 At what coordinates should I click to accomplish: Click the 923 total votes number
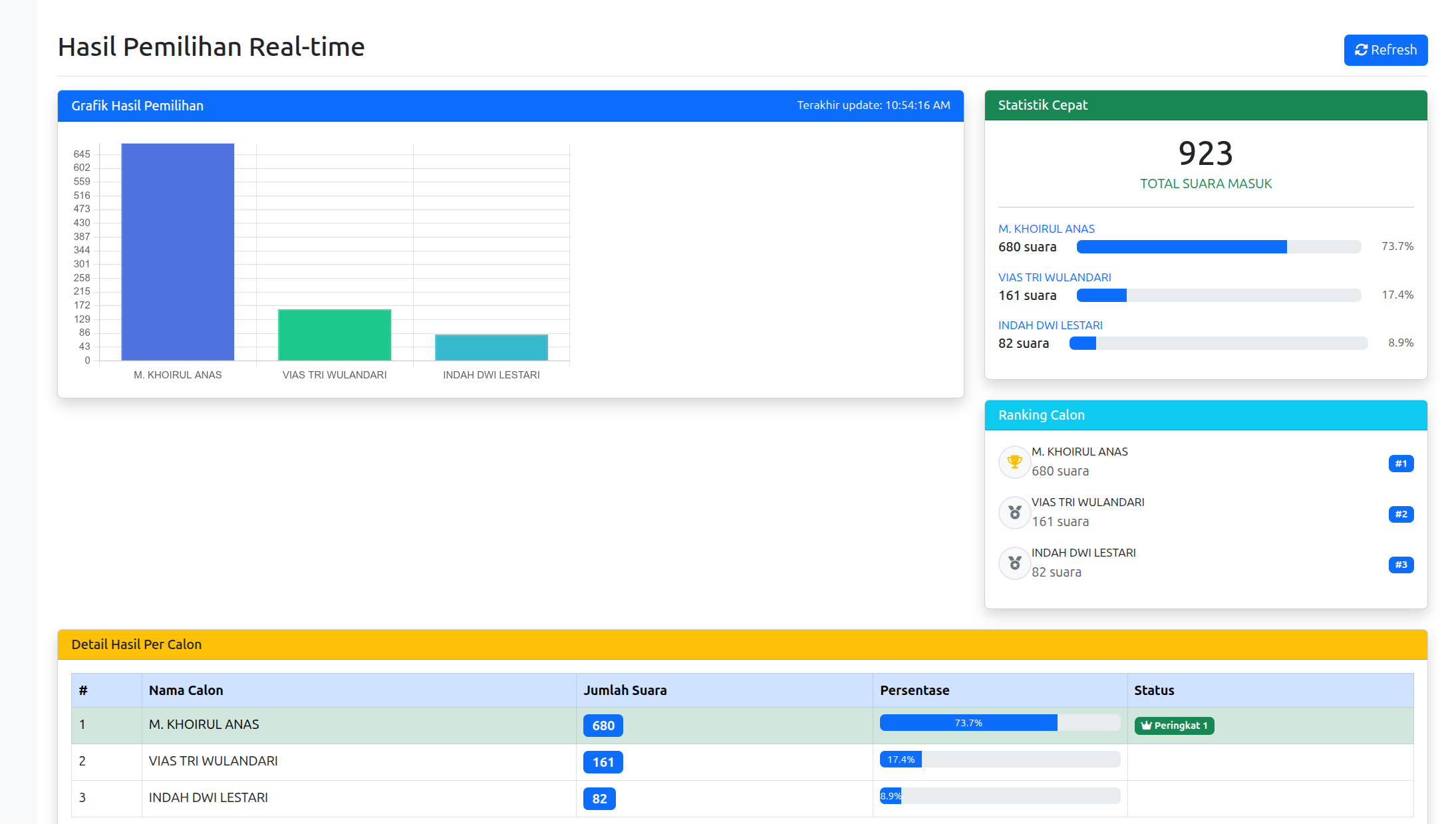(1206, 154)
